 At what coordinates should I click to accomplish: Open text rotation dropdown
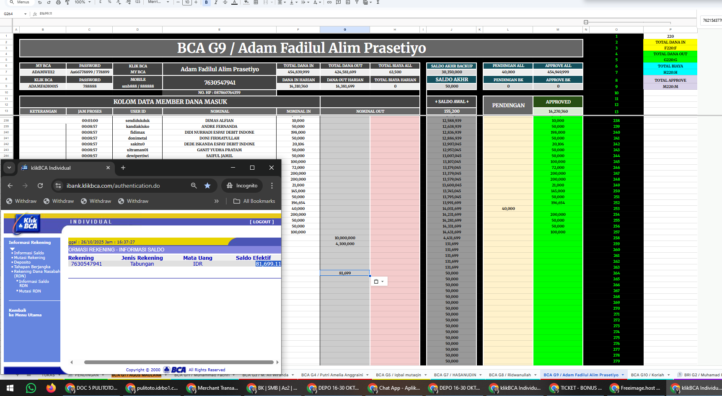(317, 2)
